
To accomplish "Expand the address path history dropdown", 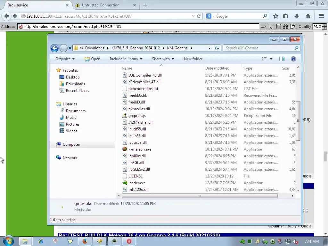I will coord(209,48).
